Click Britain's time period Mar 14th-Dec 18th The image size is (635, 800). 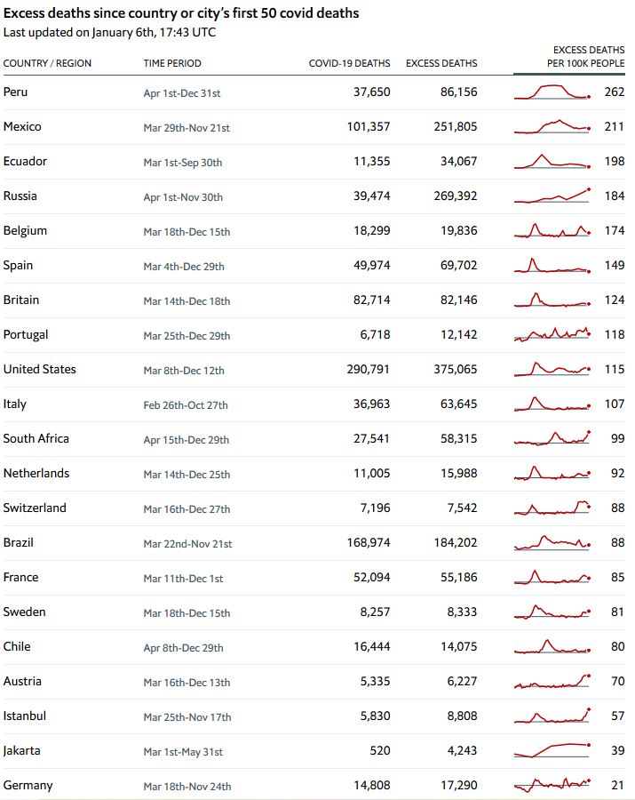187,300
